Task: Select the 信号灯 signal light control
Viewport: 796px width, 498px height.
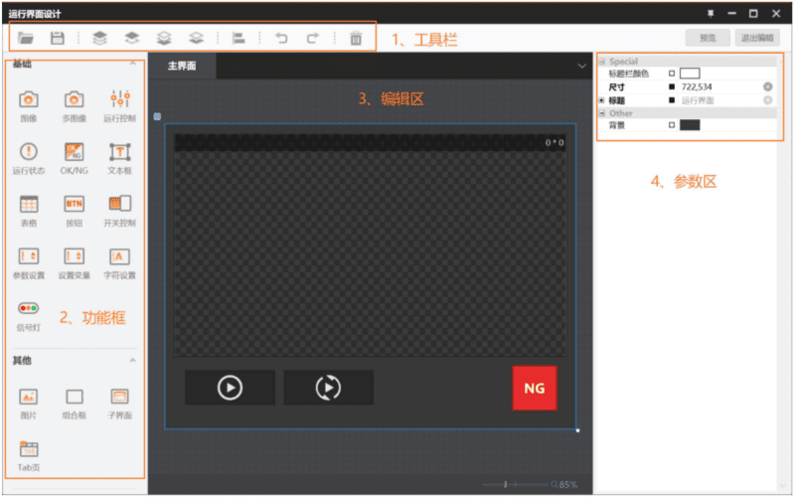Action: [29, 315]
